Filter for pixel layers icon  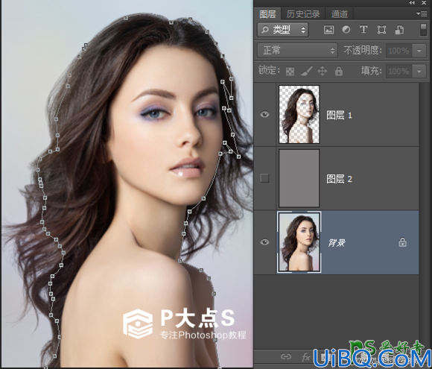328,30
